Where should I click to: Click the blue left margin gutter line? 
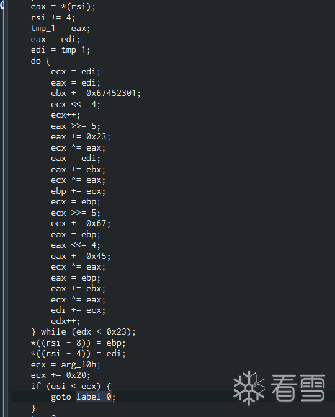(x=6, y=208)
